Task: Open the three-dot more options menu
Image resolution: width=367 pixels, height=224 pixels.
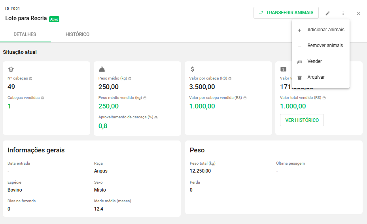Action: pyautogui.click(x=343, y=13)
